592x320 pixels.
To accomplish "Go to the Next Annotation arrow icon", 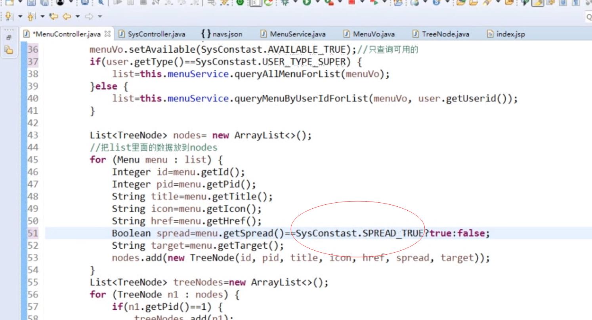I will click(x=9, y=17).
